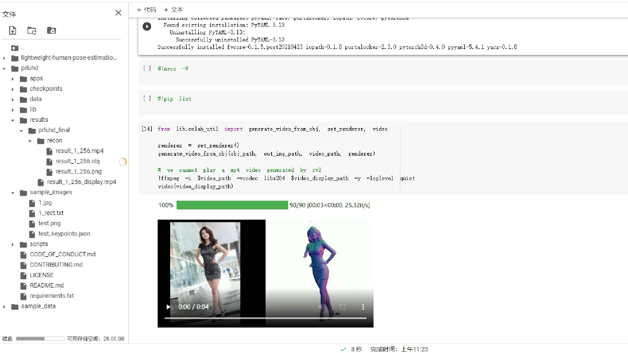628x353 pixels.
Task: Toggle run for the pip list cell
Action: (147, 98)
